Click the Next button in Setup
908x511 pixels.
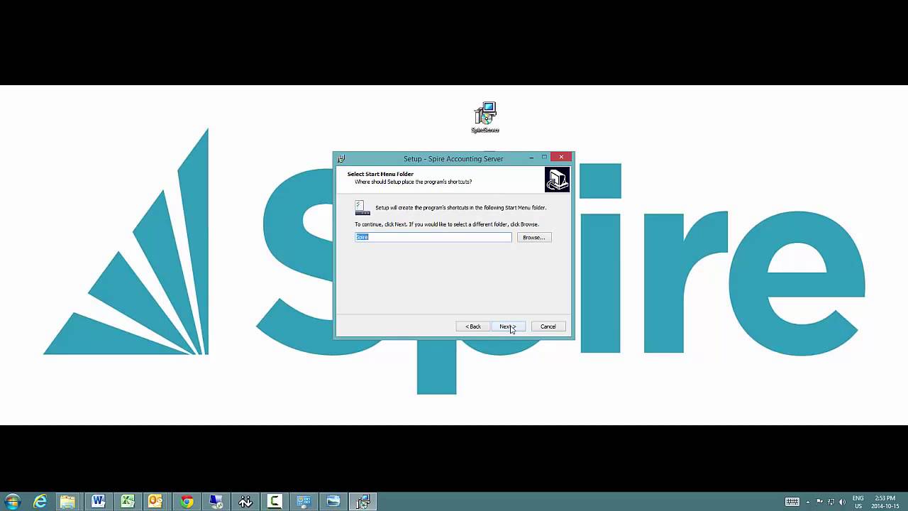click(509, 326)
